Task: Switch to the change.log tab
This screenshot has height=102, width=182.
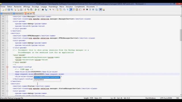Action: [x=6, y=14]
